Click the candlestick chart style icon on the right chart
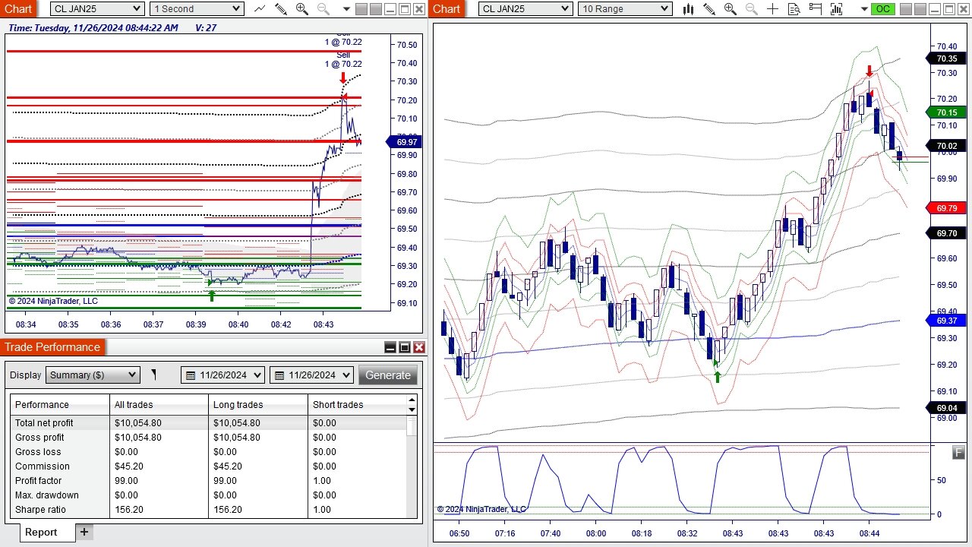Viewport: 972px width, 547px height. pos(688,8)
